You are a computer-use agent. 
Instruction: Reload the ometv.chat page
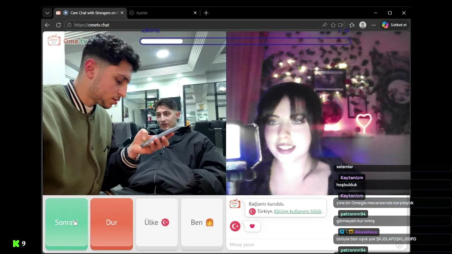[x=59, y=25]
